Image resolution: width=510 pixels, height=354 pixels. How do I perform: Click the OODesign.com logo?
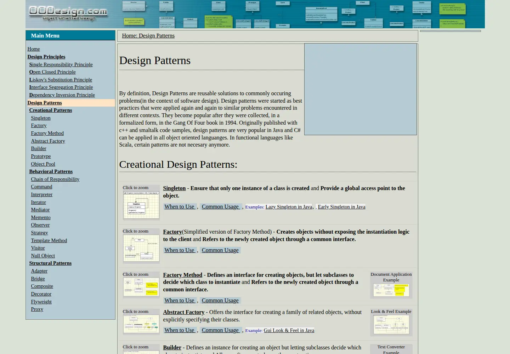[68, 13]
